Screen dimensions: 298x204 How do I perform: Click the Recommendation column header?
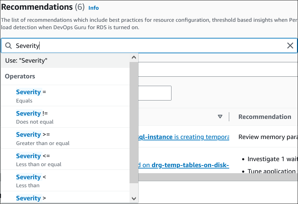click(264, 117)
